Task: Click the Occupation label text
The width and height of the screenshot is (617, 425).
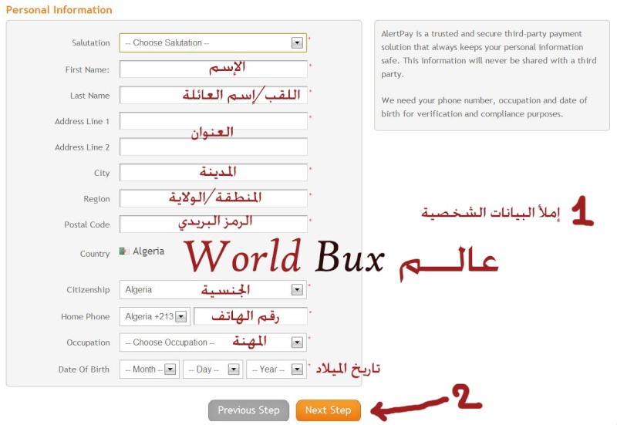Action: coord(88,342)
